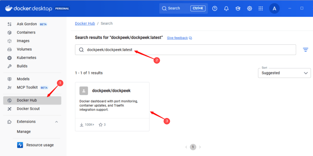Click the next page arrow

[200, 147]
